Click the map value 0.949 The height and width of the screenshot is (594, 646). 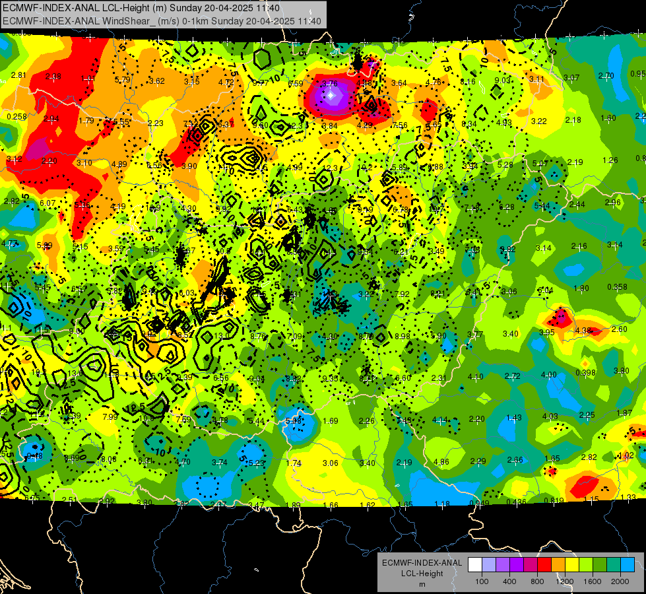coord(479,502)
